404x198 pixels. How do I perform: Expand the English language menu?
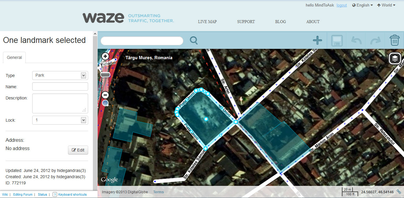coord(362,5)
